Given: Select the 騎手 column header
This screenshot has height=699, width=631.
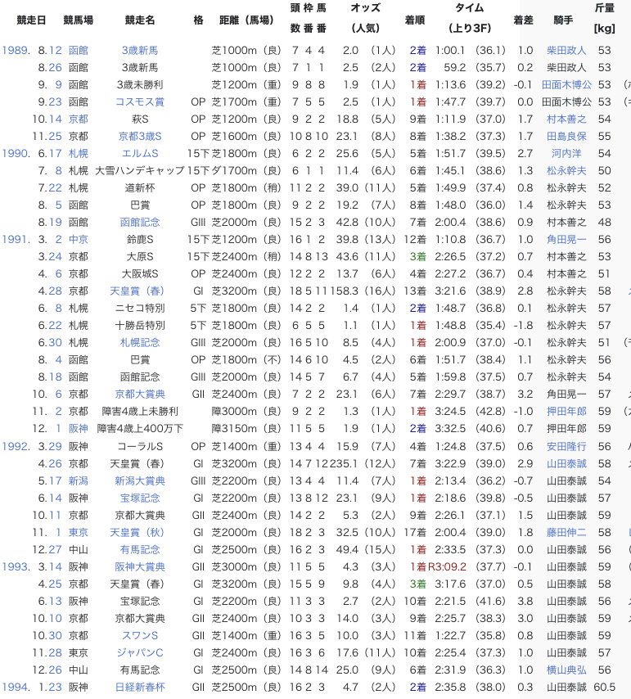Looking at the screenshot, I should (x=563, y=20).
